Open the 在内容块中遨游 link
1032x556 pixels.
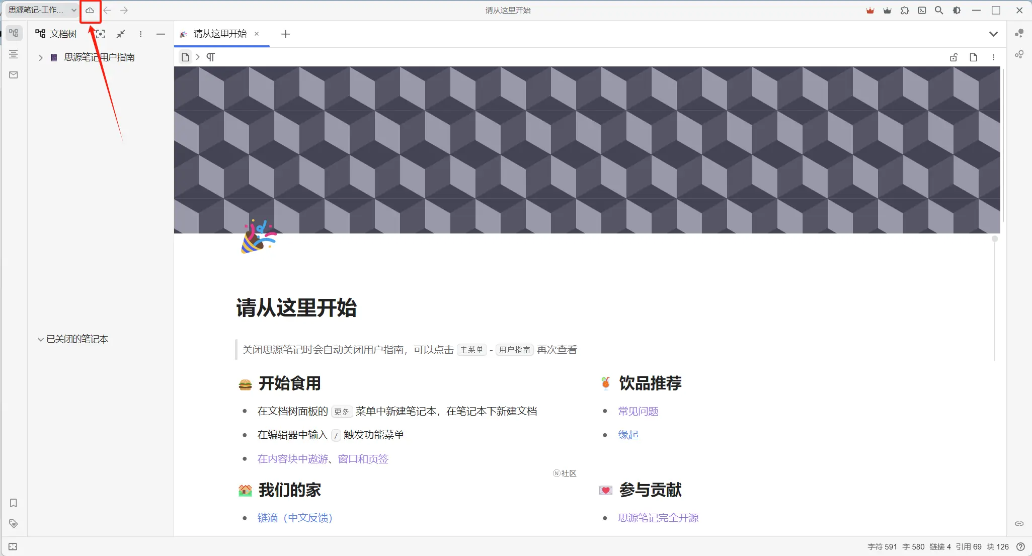click(x=293, y=459)
